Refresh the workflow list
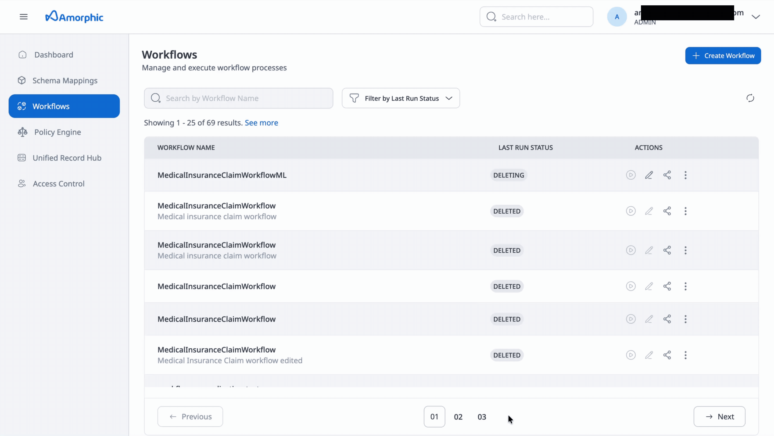The height and width of the screenshot is (436, 774). (x=750, y=98)
